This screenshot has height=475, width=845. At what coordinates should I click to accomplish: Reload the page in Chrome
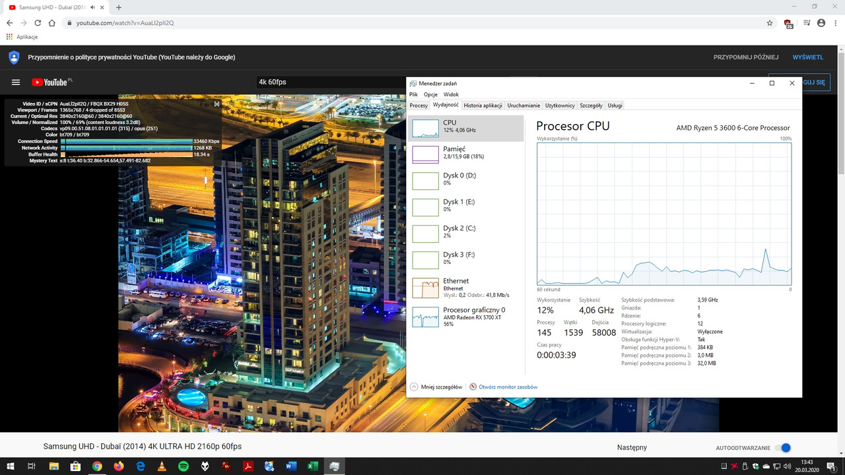[38, 22]
